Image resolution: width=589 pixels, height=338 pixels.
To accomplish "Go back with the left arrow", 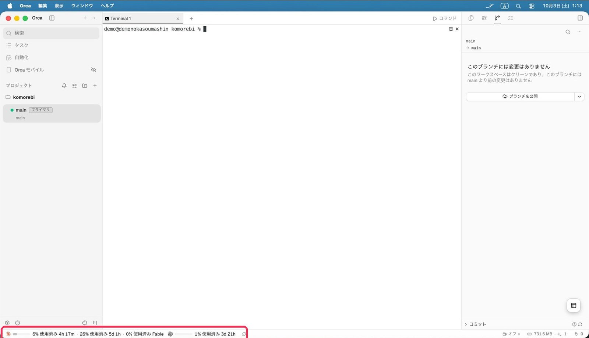I will [x=86, y=18].
